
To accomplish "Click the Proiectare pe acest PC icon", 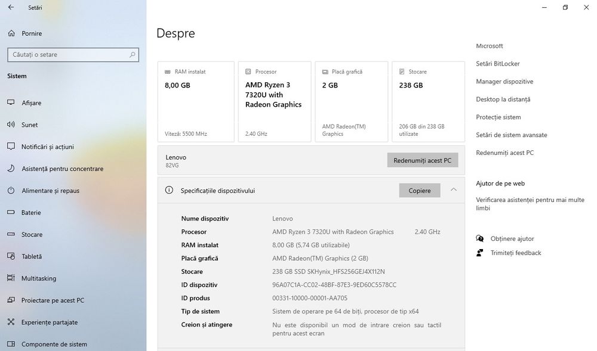I will click(x=11, y=300).
